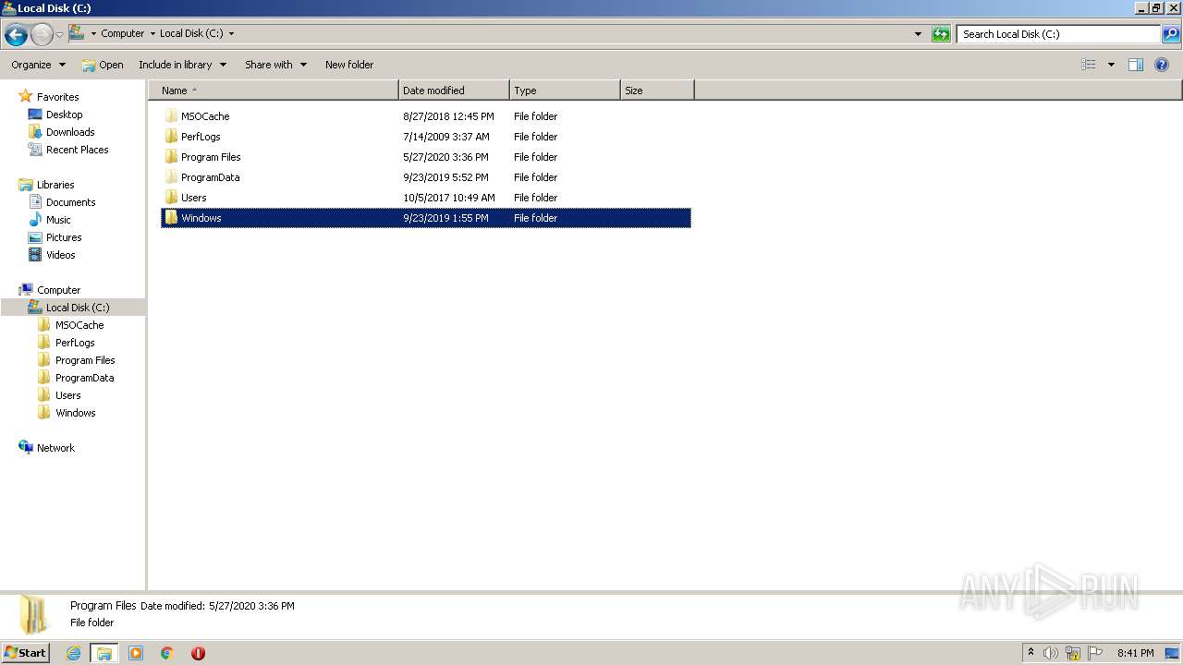This screenshot has width=1183, height=665.
Task: Change your view icon
Action: [1089, 65]
